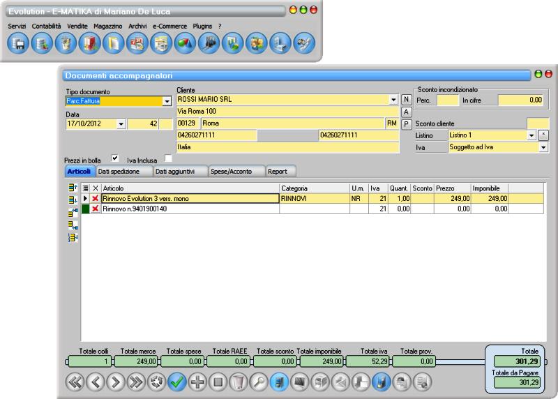Click the In cifre 0,00 field
Screen dimensions: 558x399
click(520, 100)
